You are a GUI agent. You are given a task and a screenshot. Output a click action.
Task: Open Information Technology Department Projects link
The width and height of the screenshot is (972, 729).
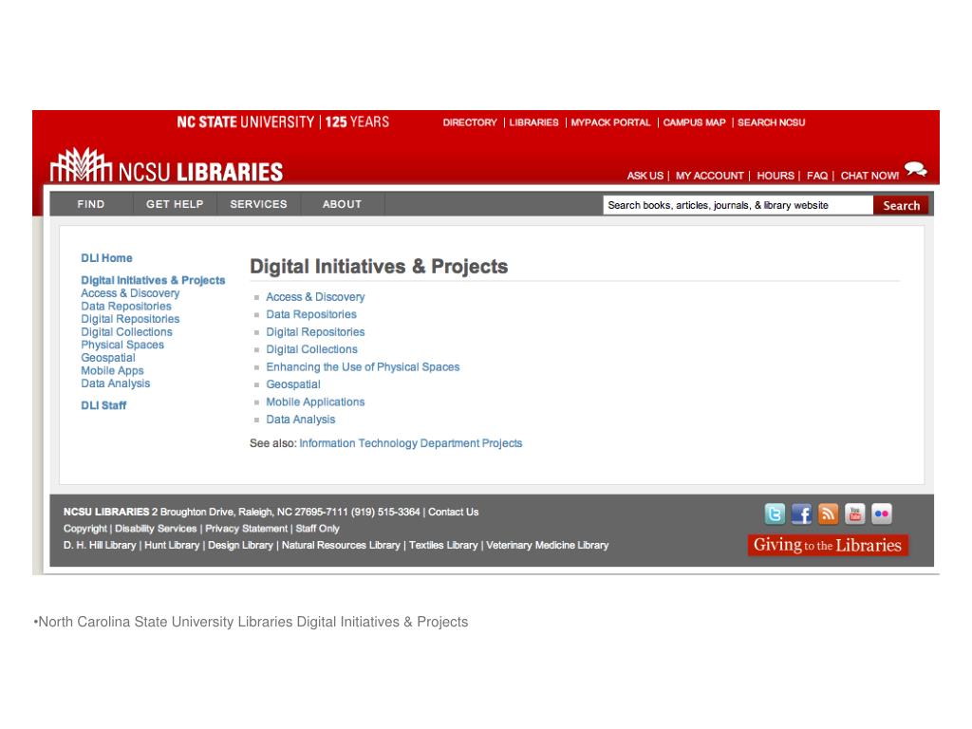pyautogui.click(x=410, y=443)
